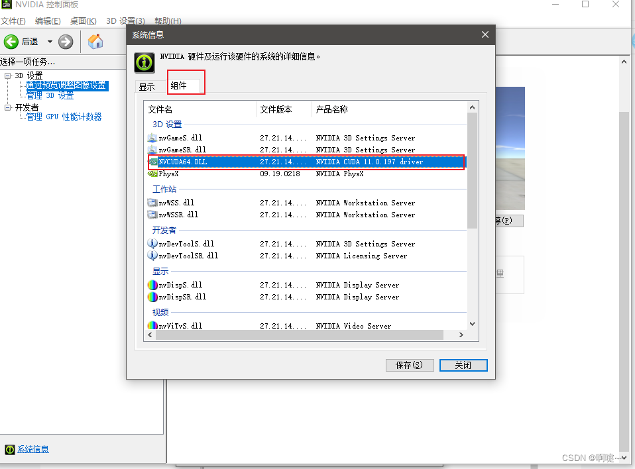Open the Back button history dropdown arrow
The width and height of the screenshot is (635, 469).
coord(50,42)
